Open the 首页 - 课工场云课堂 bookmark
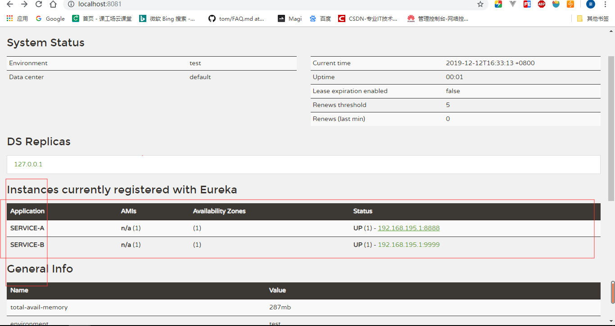 pos(102,18)
